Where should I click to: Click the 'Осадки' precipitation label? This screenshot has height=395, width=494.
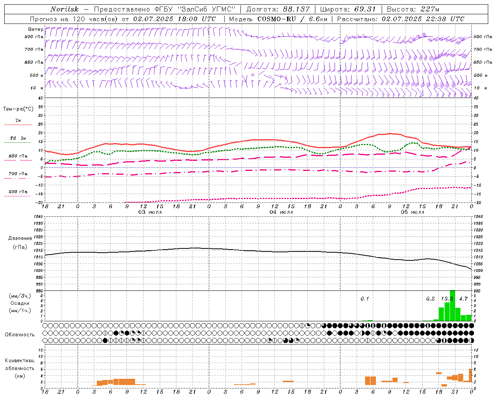[20, 303]
